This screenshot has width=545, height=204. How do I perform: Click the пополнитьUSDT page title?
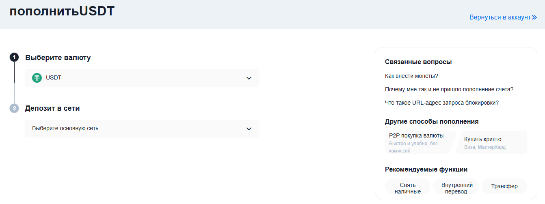[62, 11]
